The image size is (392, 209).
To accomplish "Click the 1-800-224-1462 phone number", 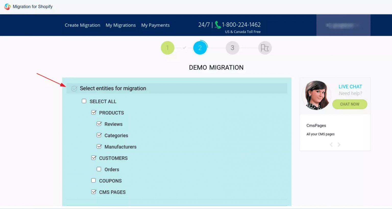I will 241,24.
